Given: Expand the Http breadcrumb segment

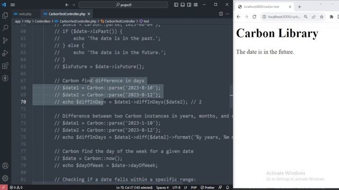Looking at the screenshot, I should coord(28,21).
